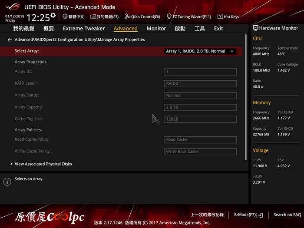This screenshot has height=228, width=304.
Task: Click Vol_CHCD value 1.199 V
Action: click(x=284, y=134)
